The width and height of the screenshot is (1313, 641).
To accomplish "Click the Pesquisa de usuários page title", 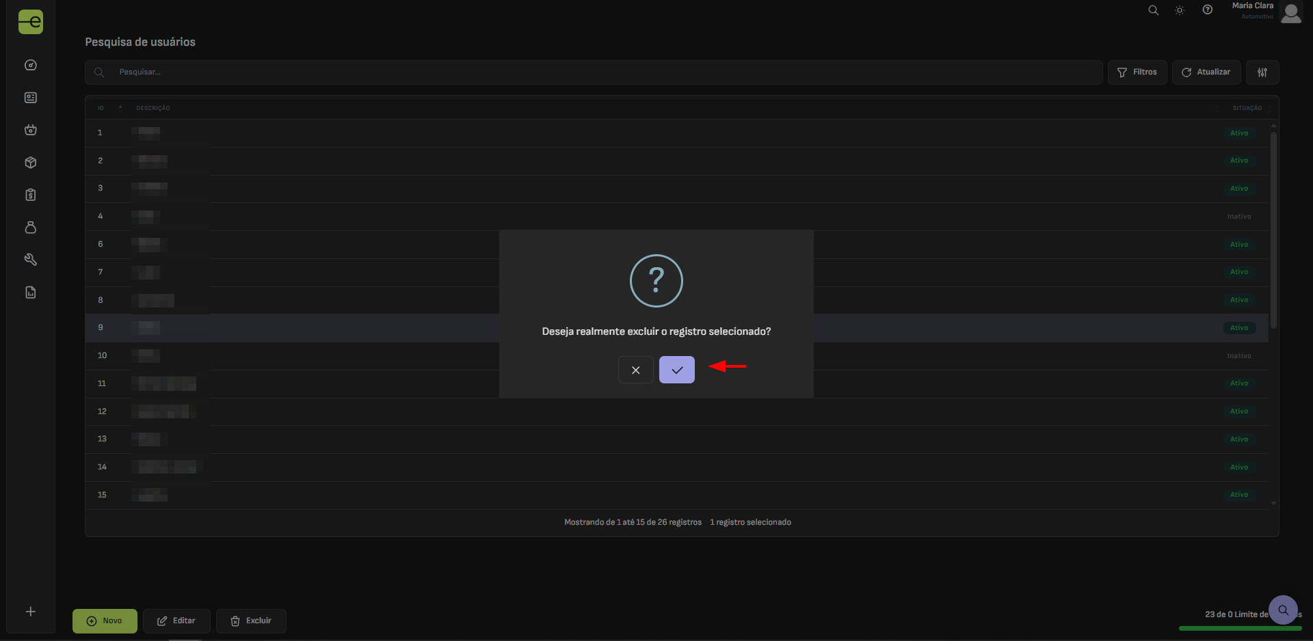I will (x=140, y=42).
